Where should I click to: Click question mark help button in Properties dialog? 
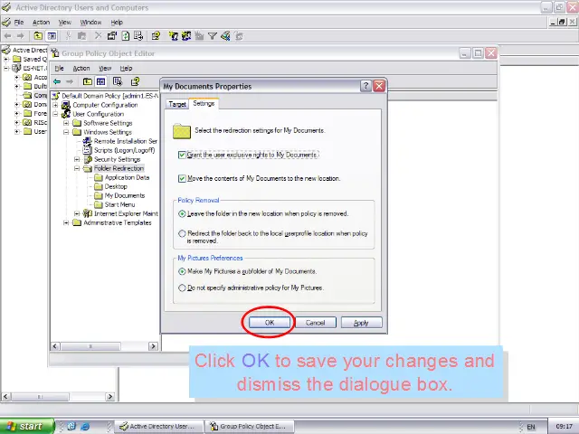pos(365,86)
